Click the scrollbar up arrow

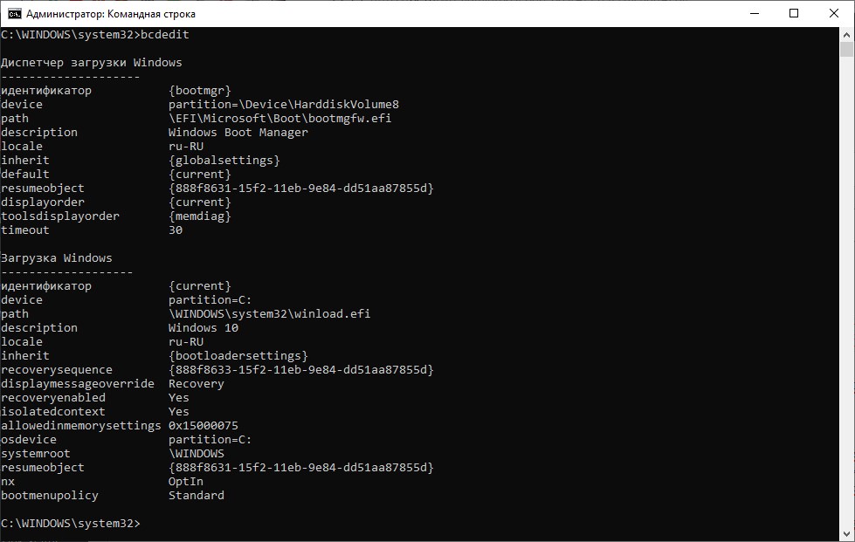click(x=847, y=35)
